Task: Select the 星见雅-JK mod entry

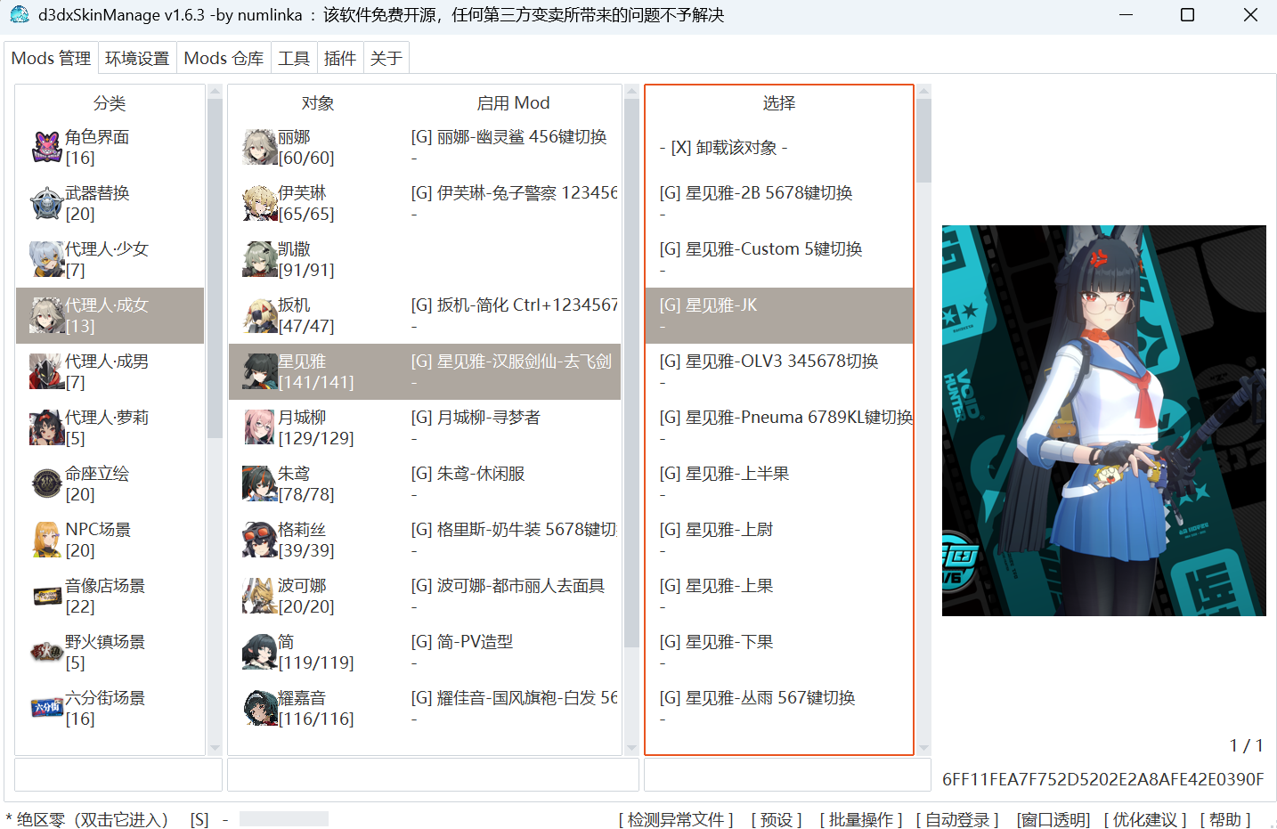Action: coord(779,315)
